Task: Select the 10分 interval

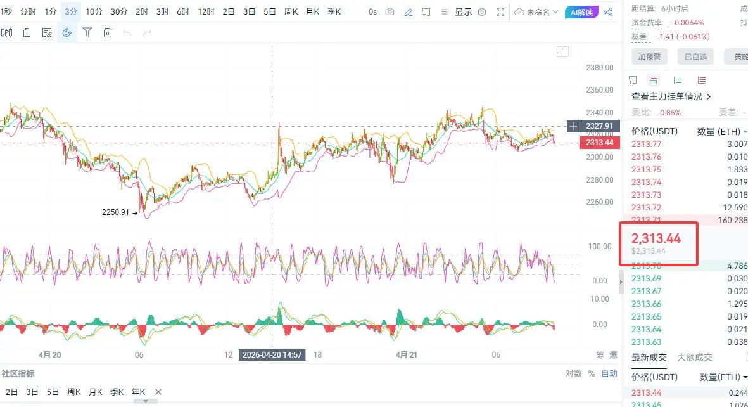Action: [94, 11]
